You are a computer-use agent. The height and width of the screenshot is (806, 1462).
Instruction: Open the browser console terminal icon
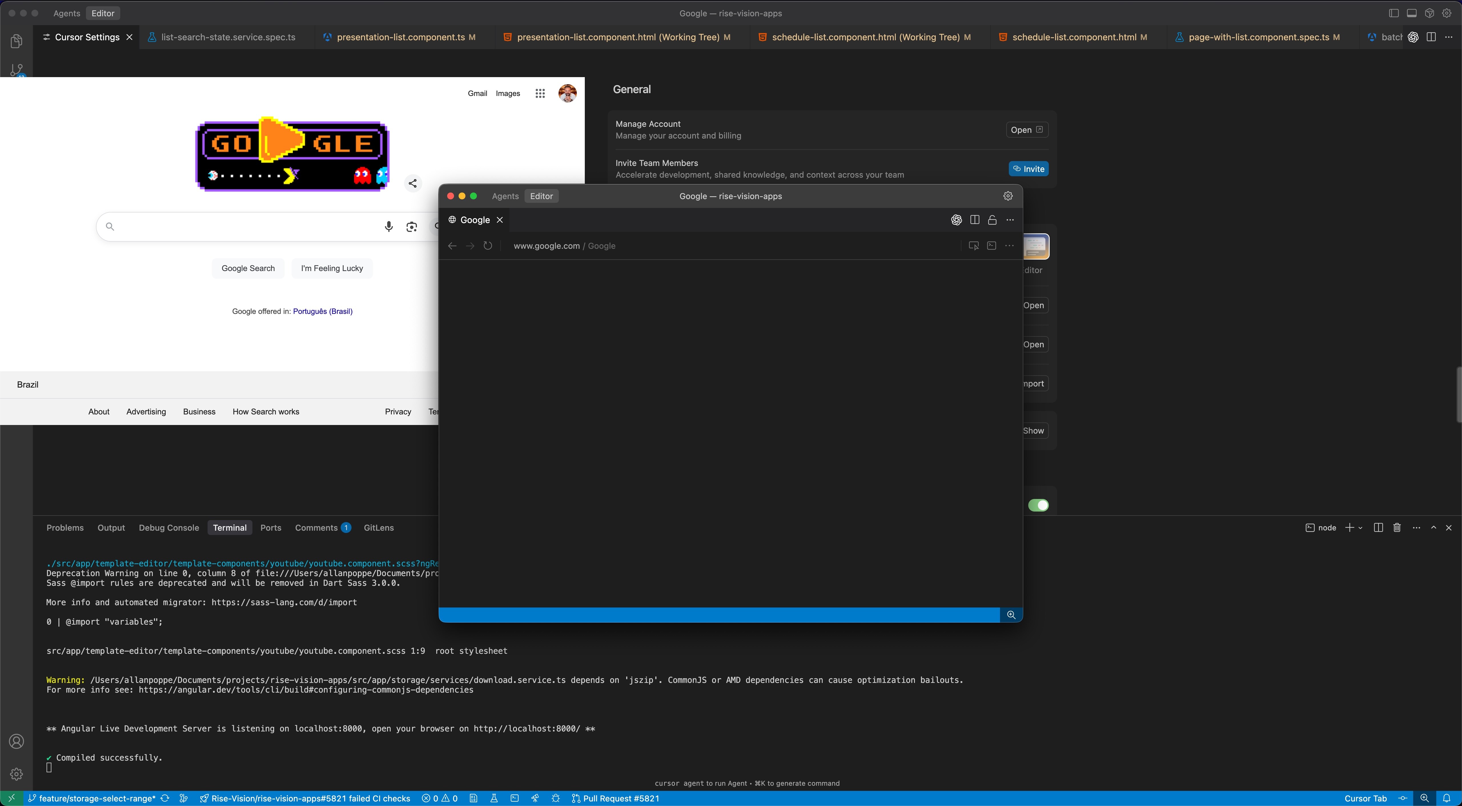pos(991,246)
